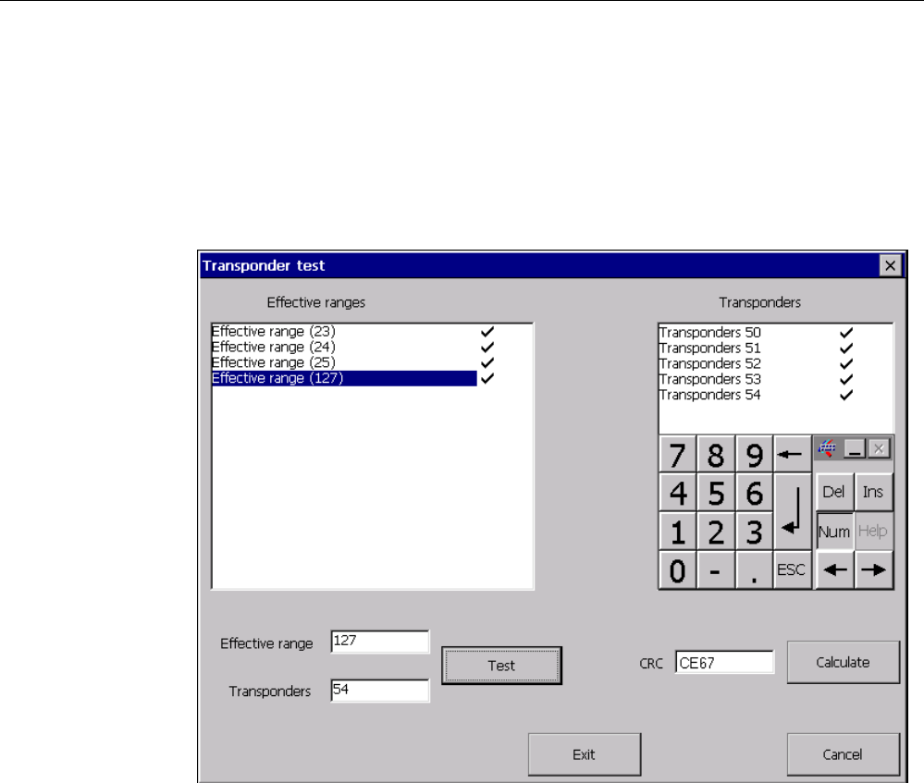This screenshot has height=783, width=924.
Task: Tap the 8 key on the keypad
Action: (x=716, y=454)
